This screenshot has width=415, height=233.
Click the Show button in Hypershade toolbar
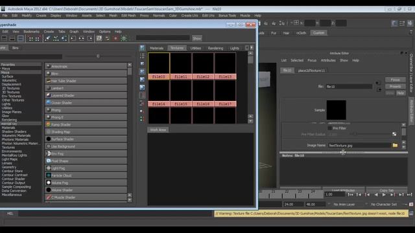[196, 38]
